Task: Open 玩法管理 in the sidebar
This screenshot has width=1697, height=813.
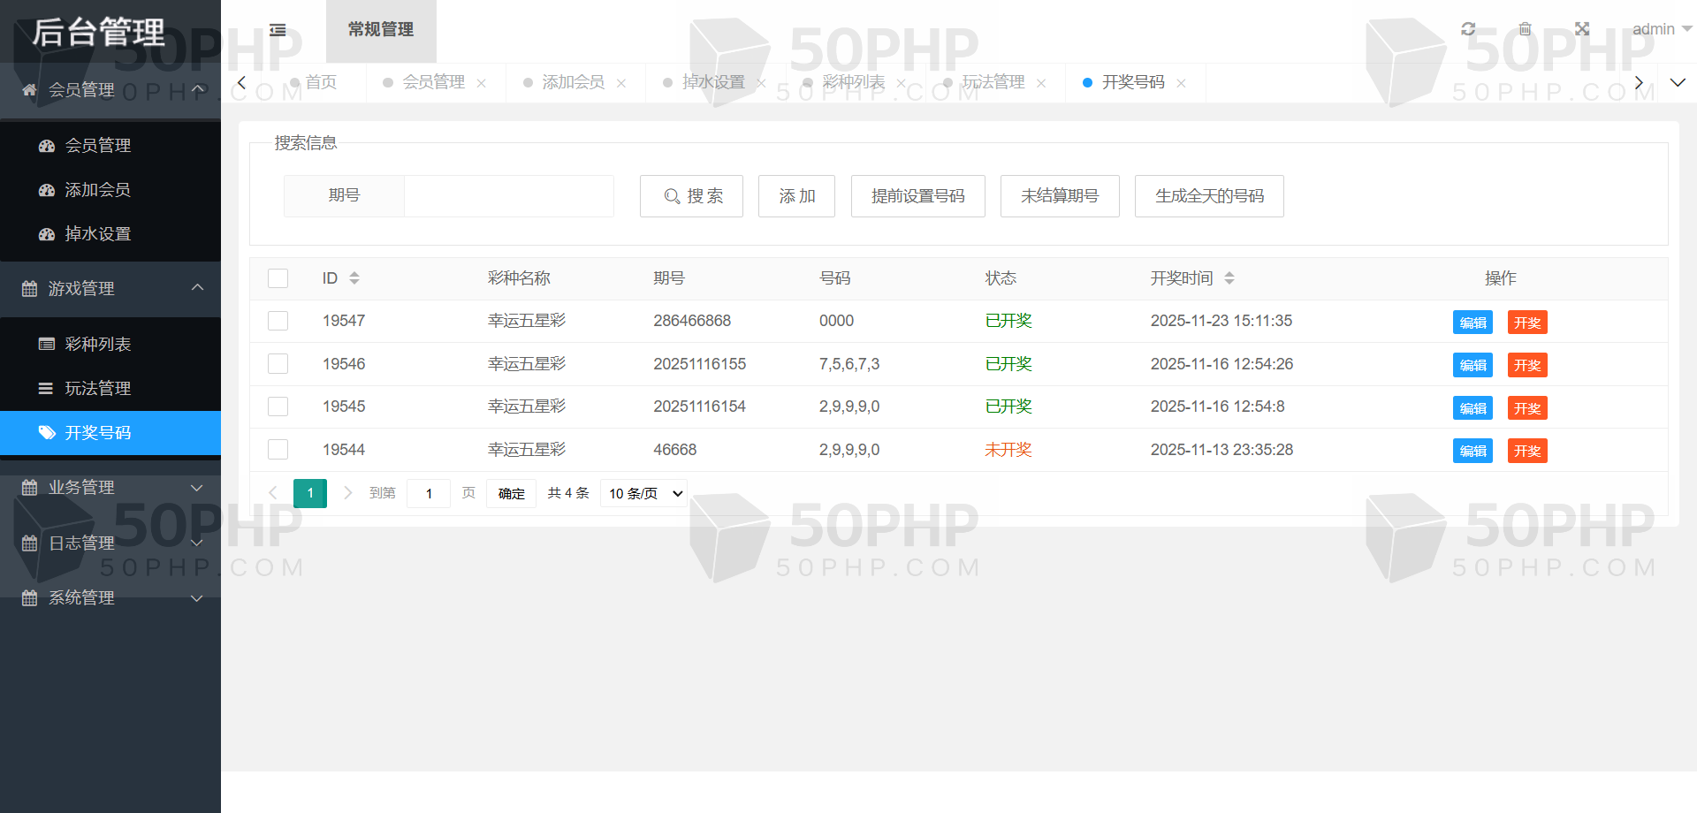Action: tap(98, 389)
